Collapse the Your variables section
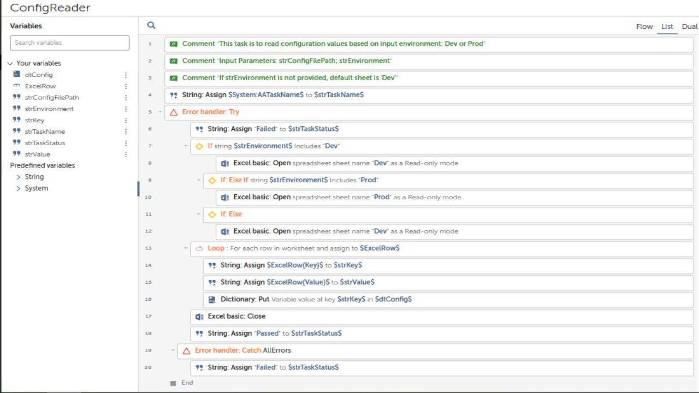 (10, 63)
